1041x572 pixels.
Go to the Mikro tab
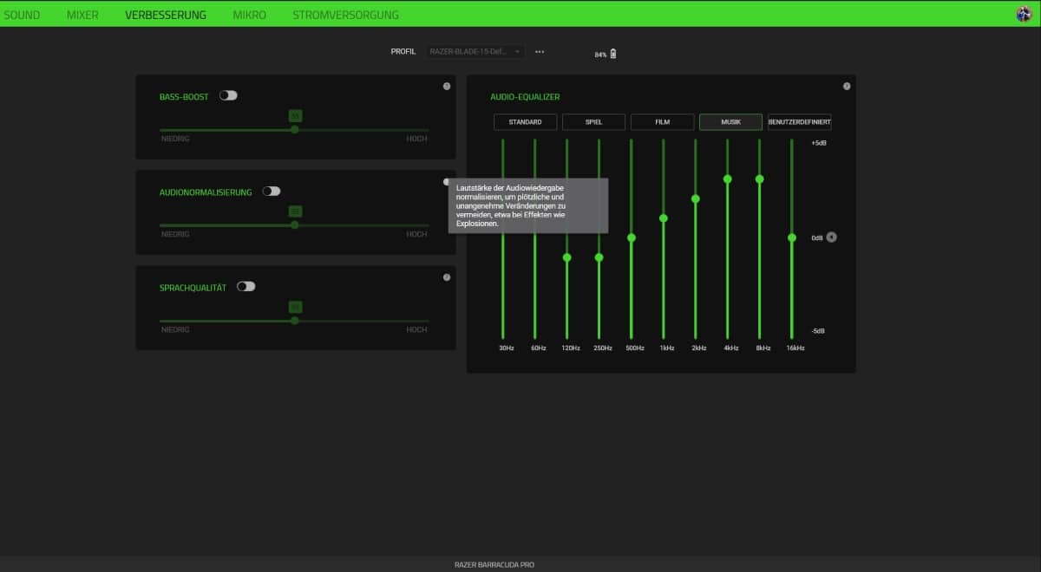(249, 15)
